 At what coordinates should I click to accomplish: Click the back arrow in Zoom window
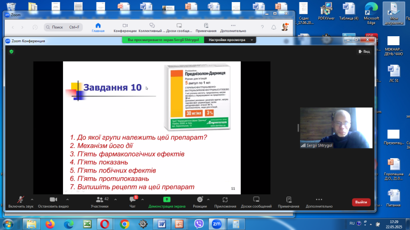click(x=13, y=27)
